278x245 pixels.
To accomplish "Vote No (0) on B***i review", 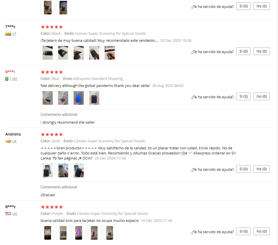I will pos(262,97).
